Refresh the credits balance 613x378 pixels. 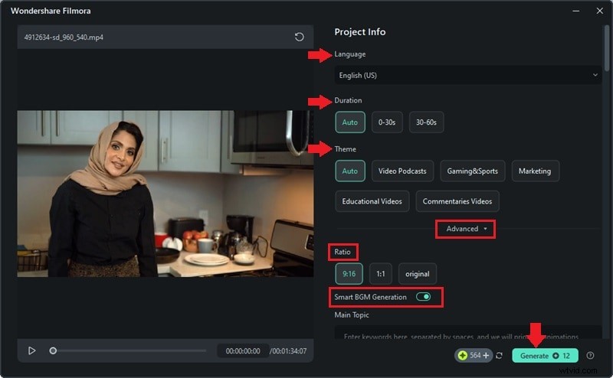pyautogui.click(x=500, y=355)
